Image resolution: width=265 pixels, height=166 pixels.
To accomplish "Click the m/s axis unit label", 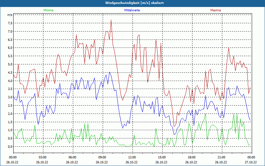I will pos(10,15).
